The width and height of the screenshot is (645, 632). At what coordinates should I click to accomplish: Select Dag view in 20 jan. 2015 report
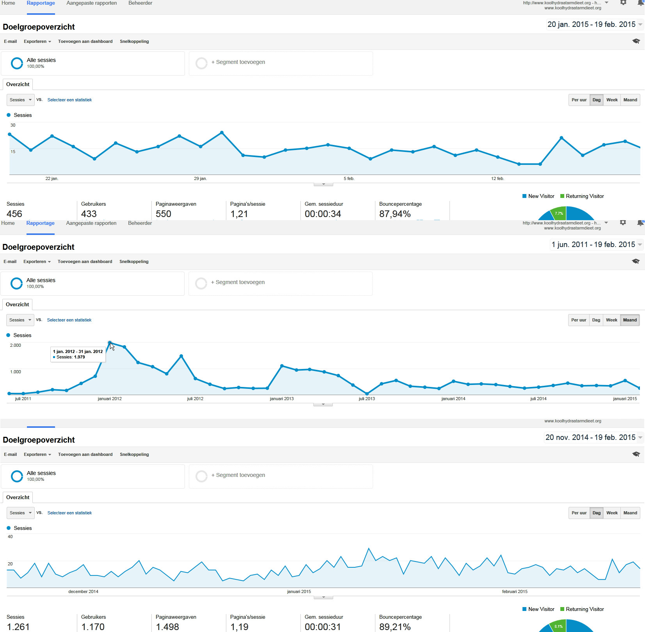(x=596, y=100)
